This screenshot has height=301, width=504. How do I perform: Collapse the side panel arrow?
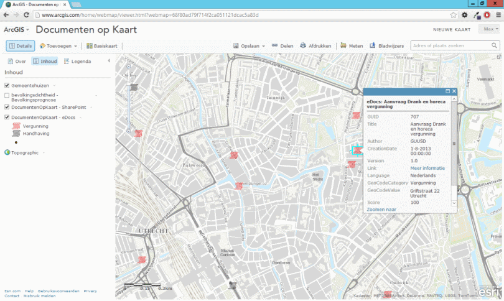109,61
